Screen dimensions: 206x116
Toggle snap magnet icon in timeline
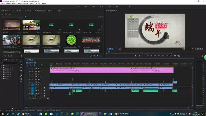[31, 65]
